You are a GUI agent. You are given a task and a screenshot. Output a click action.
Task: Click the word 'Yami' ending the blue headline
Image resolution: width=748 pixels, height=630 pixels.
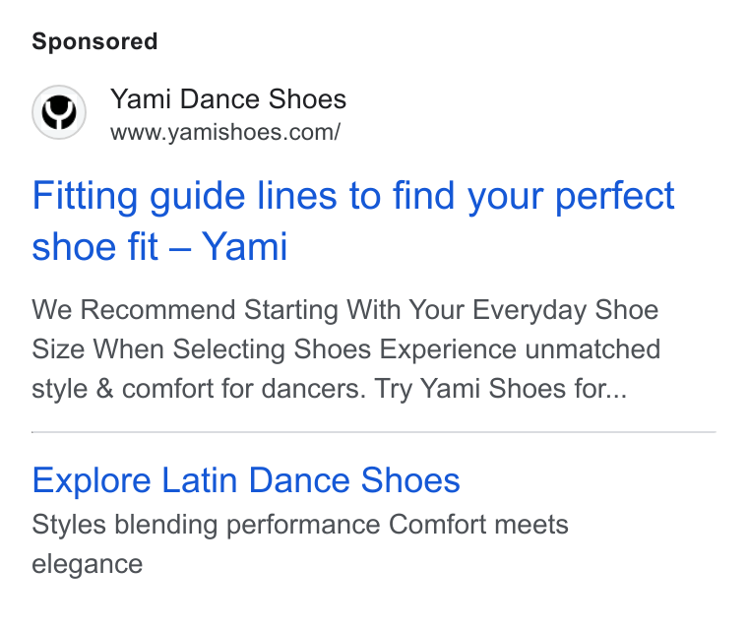pos(245,247)
